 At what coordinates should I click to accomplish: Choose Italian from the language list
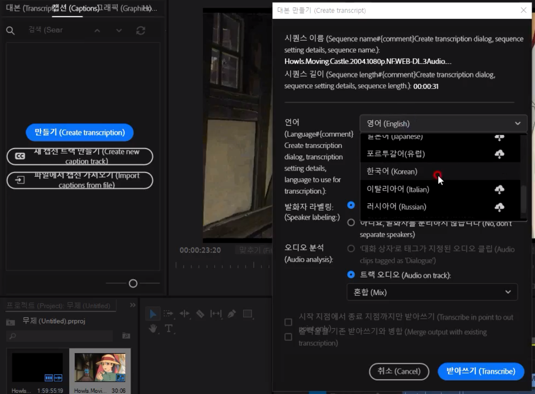tap(440, 189)
